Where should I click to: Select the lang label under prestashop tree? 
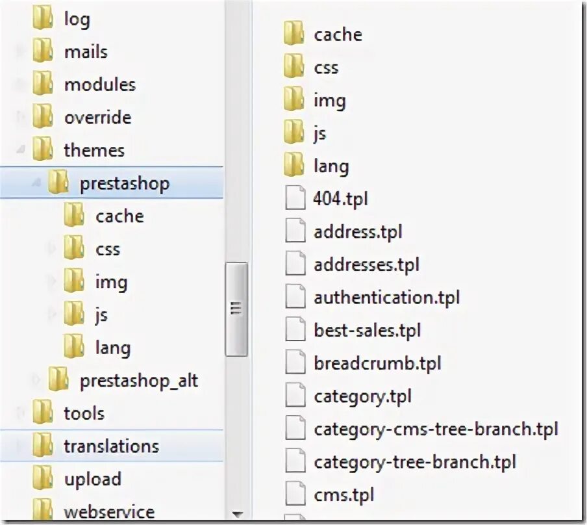pos(113,348)
